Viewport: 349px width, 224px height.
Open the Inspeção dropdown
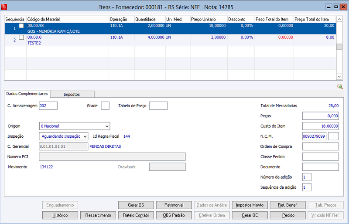click(x=63, y=136)
